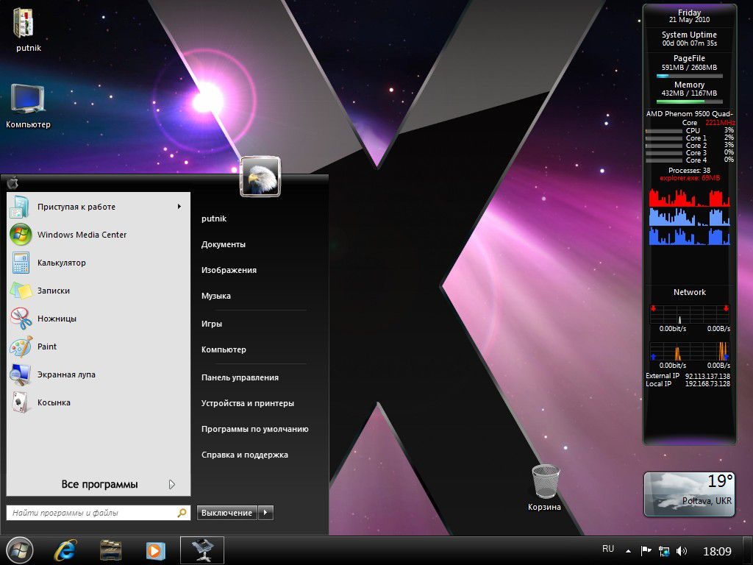This screenshot has height=565, width=753.
Task: Launch Paint from the Start menu
Action: coord(47,347)
